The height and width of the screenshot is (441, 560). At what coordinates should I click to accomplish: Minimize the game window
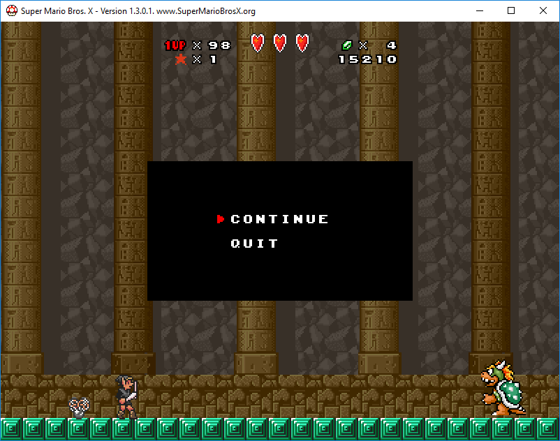pyautogui.click(x=480, y=10)
